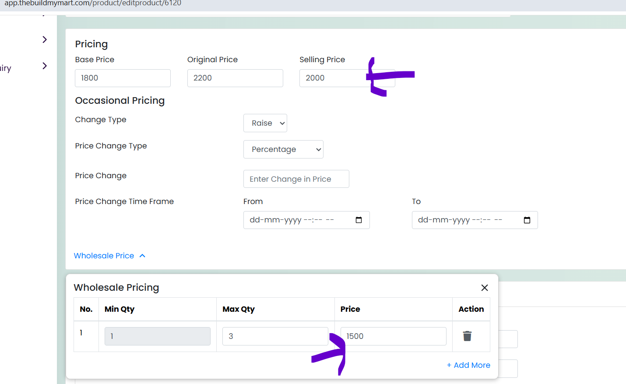Viewport: 626px width, 384px height.
Task: Expand the sidebar chevron next to 'iry'
Action: 45,66
